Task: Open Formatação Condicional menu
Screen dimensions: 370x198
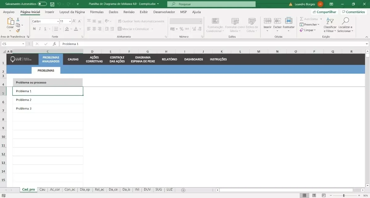Action: click(215, 25)
